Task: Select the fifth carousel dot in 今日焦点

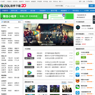Action: click(72, 22)
